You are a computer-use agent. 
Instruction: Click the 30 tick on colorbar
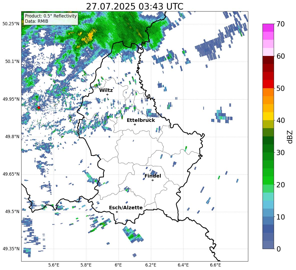point(280,153)
